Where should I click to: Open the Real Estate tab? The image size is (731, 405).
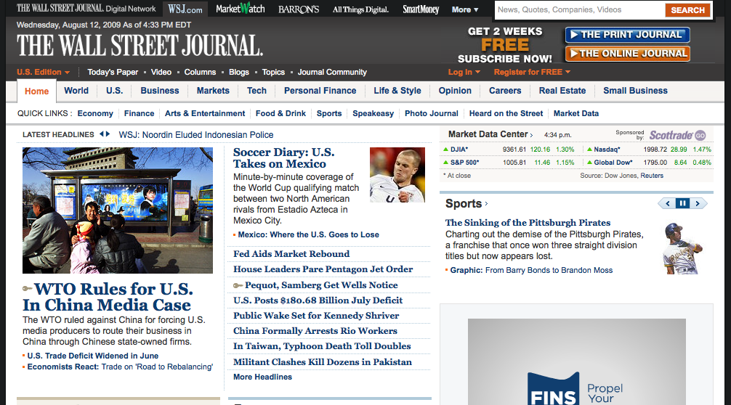click(562, 91)
